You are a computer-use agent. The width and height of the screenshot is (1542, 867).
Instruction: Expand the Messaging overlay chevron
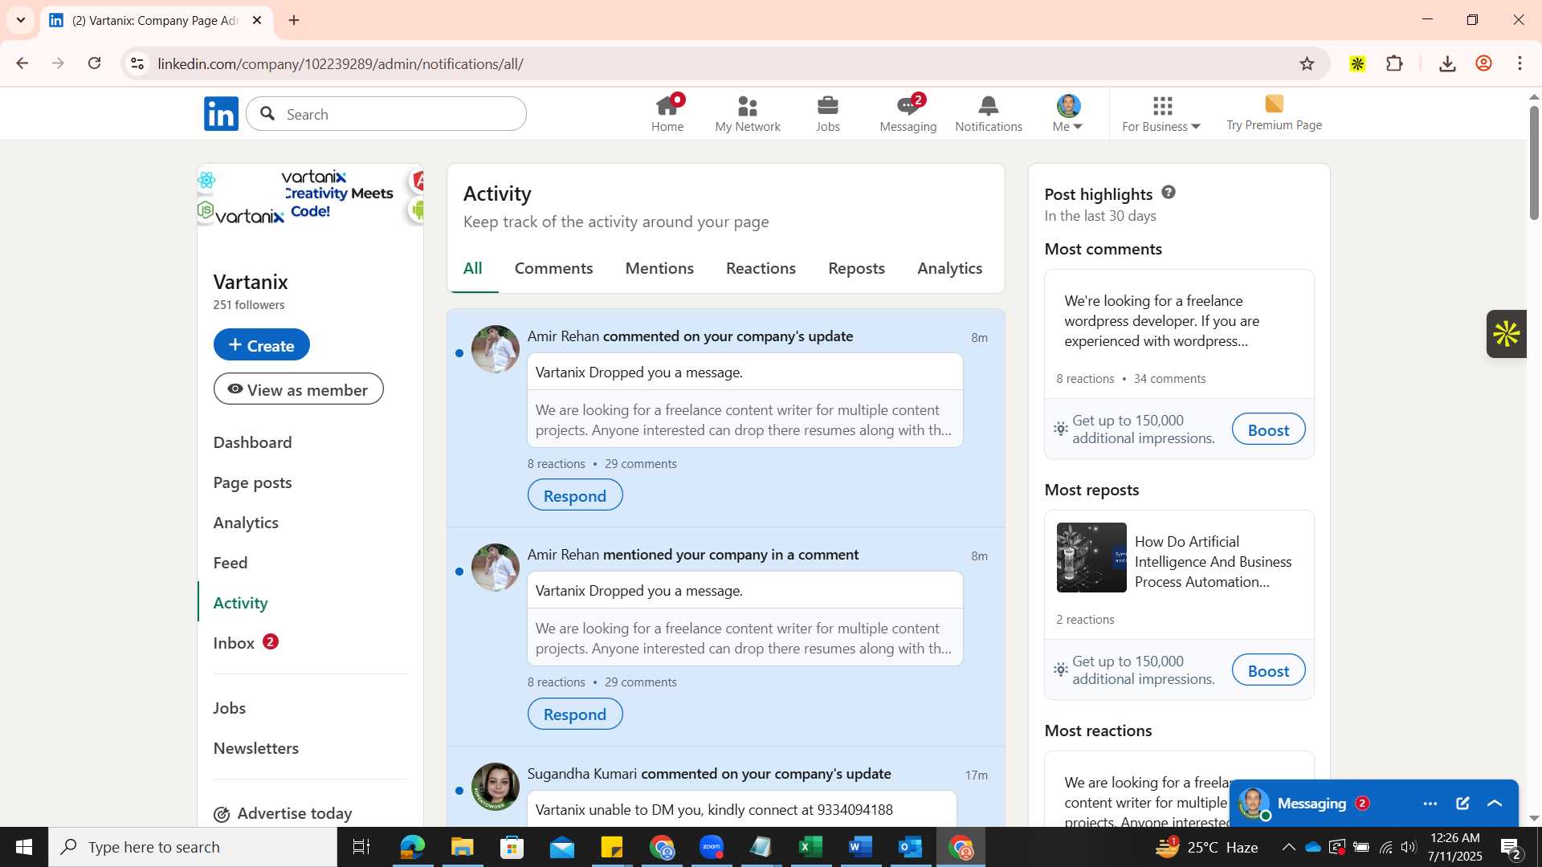(1495, 804)
